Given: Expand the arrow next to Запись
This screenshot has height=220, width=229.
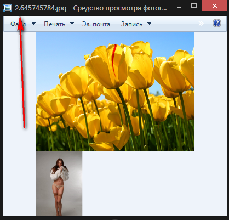Looking at the screenshot, I should click(x=149, y=24).
